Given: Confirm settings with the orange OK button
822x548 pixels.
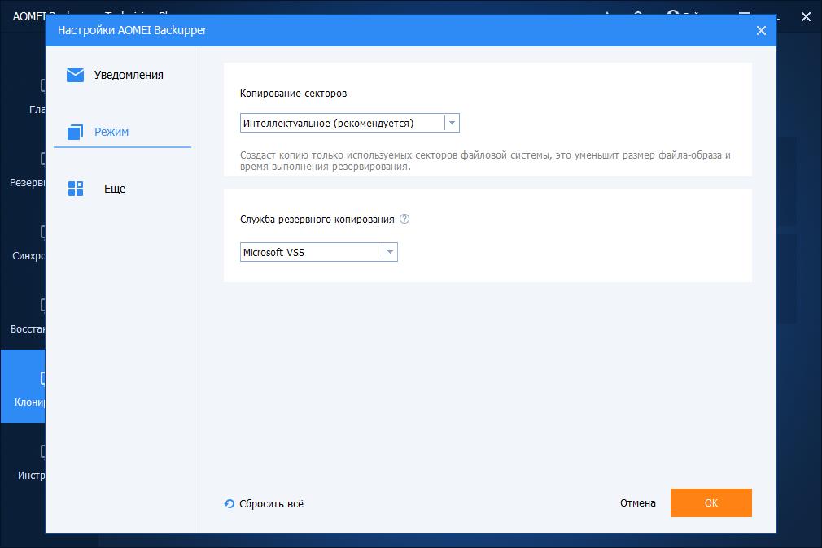Looking at the screenshot, I should click(x=711, y=502).
